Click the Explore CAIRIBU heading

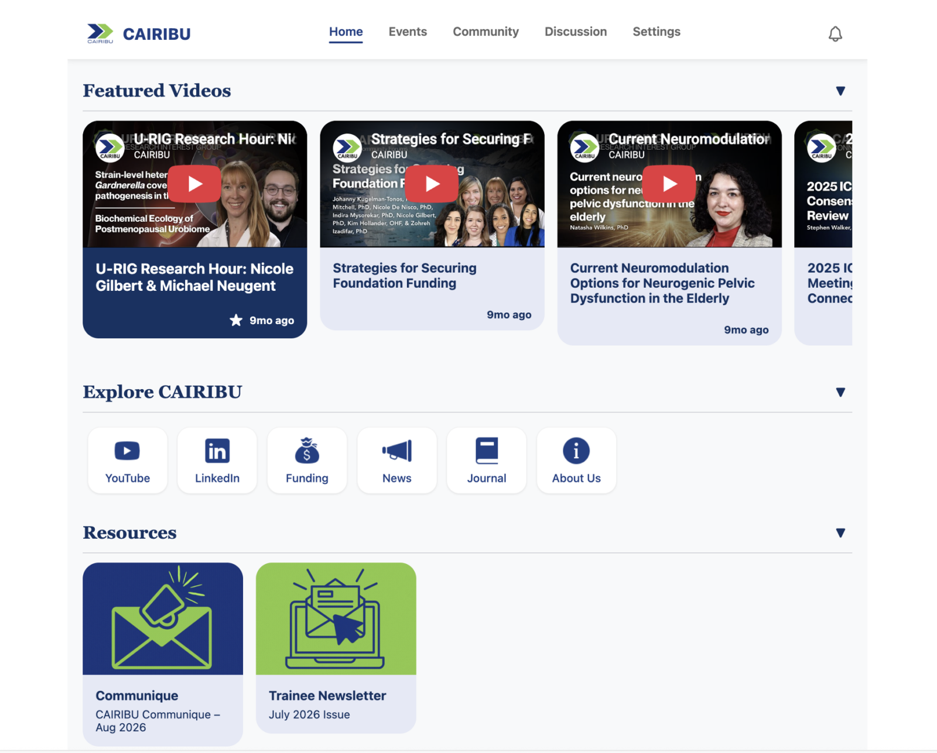[x=162, y=392]
